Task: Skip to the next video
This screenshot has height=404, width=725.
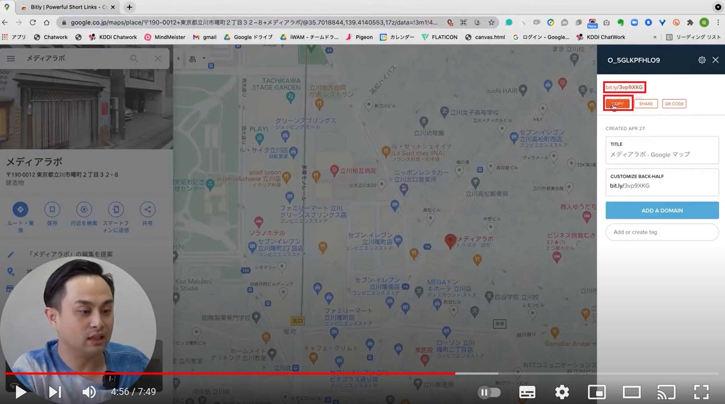Action: point(55,392)
